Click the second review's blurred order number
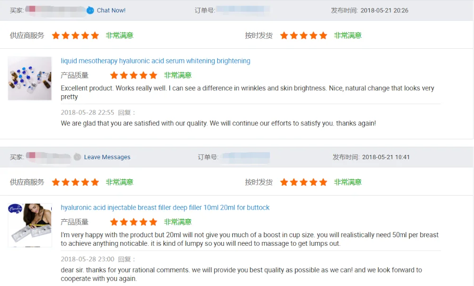 pyautogui.click(x=246, y=157)
